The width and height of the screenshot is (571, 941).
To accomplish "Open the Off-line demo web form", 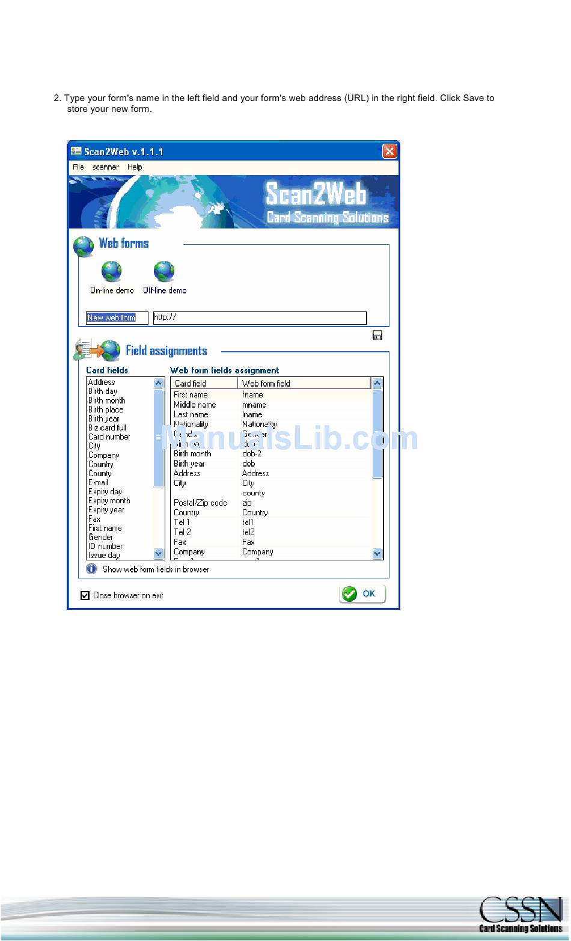I will (164, 277).
